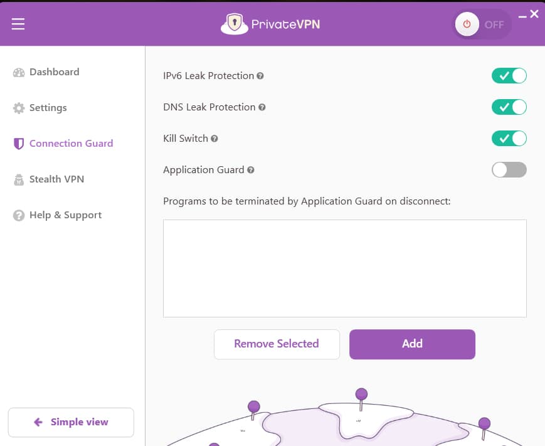Click the DNS Leak Protection help icon
This screenshot has width=545, height=446.
coord(262,107)
